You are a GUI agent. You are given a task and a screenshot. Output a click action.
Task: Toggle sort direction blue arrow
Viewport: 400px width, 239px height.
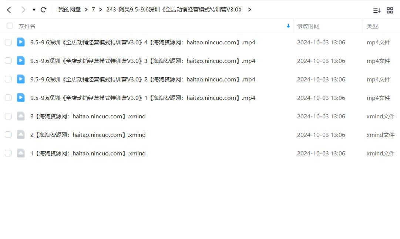point(288,26)
